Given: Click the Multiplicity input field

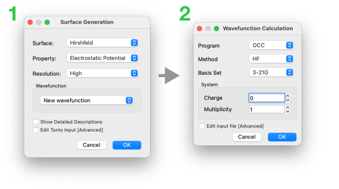Looking at the screenshot, I should pos(266,109).
